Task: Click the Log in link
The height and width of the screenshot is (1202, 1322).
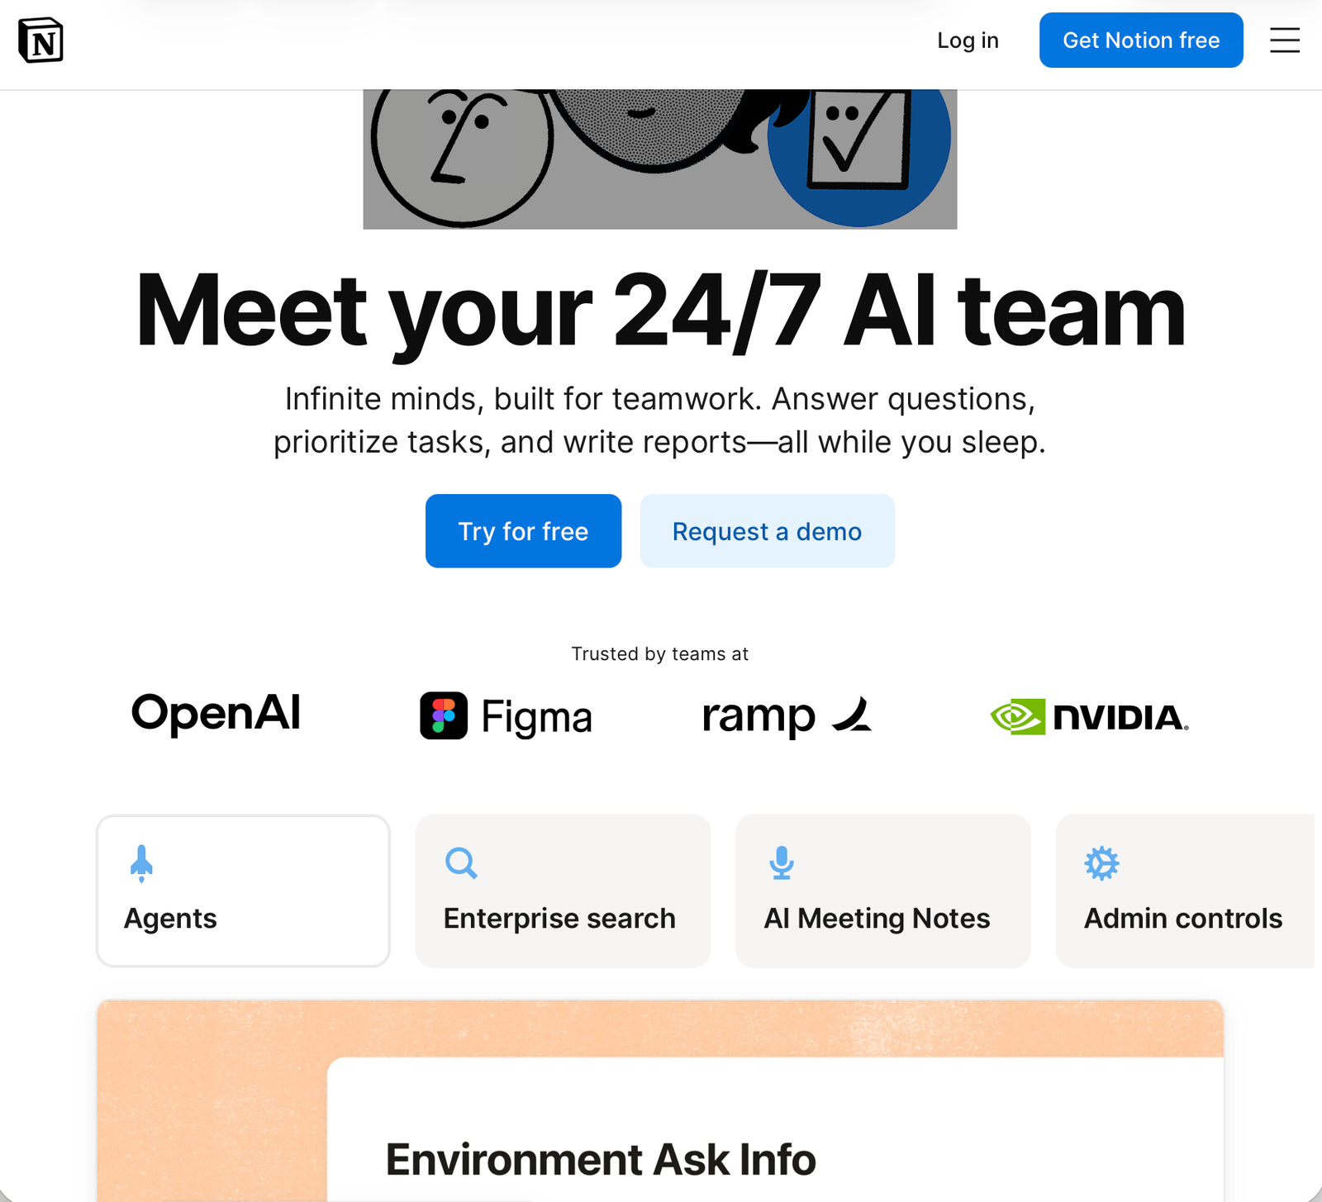Action: [968, 40]
